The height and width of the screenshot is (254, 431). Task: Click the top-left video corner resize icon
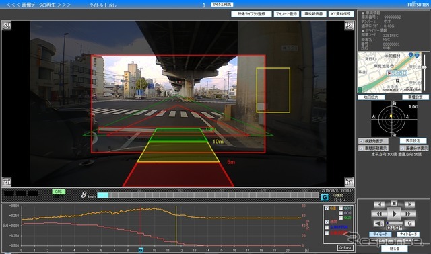click(7, 26)
